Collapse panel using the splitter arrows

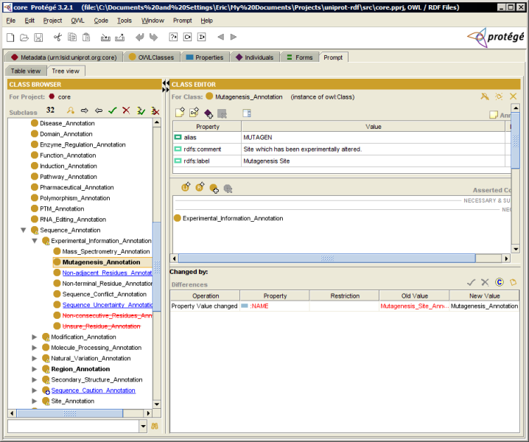tap(165, 86)
